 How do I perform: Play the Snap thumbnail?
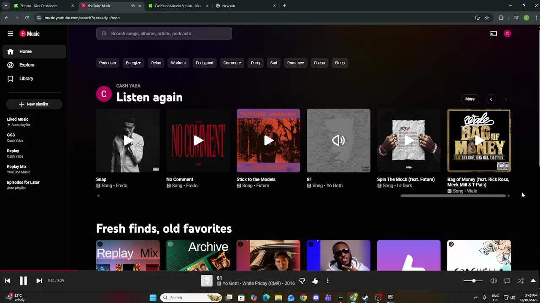[128, 141]
